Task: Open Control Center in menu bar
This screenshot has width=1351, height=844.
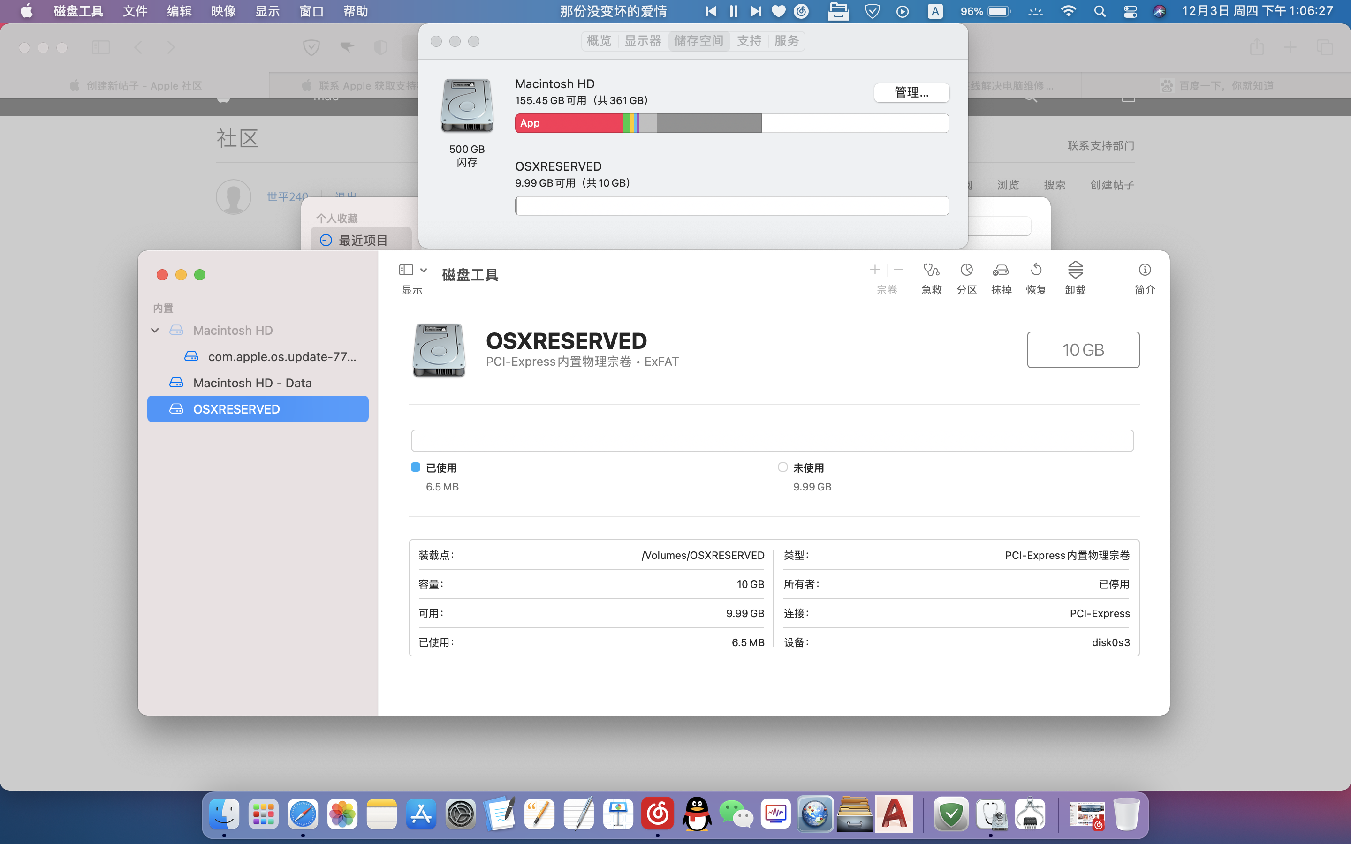Action: point(1130,11)
